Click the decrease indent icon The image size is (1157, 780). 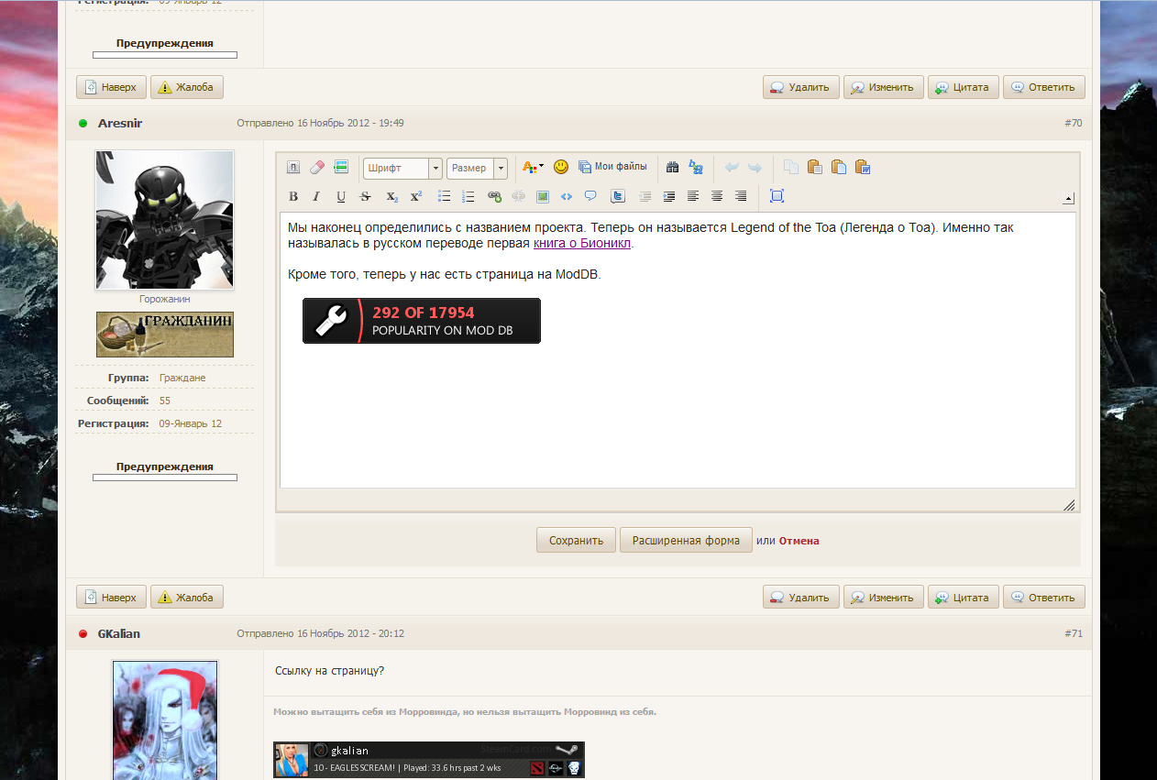tap(645, 196)
